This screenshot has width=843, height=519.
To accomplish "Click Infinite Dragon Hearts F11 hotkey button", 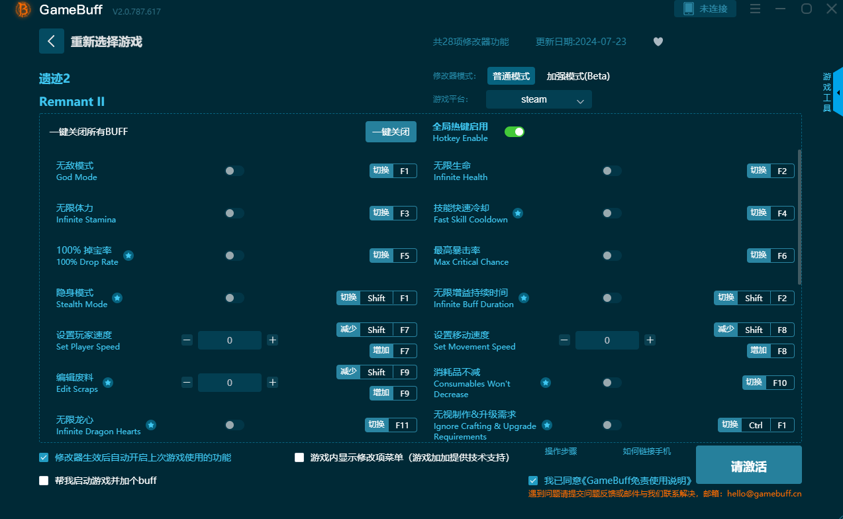I will (x=391, y=425).
